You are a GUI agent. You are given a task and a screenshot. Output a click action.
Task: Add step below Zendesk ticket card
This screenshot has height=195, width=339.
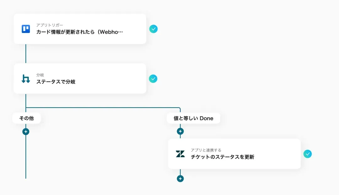180,179
